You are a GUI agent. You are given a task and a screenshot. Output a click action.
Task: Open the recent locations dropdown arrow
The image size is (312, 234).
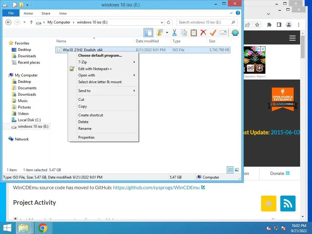pos(24,22)
